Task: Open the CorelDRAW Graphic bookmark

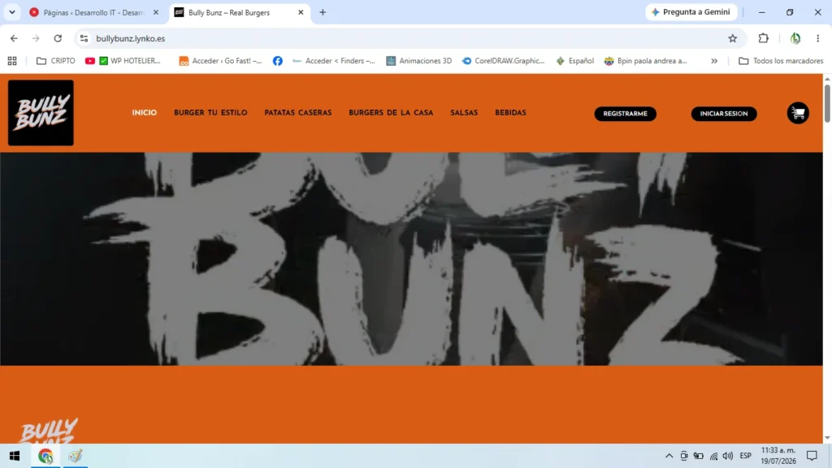Action: [x=504, y=61]
